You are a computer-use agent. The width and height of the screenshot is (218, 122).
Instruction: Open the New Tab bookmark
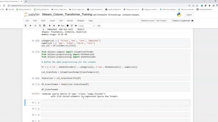coord(10,9)
